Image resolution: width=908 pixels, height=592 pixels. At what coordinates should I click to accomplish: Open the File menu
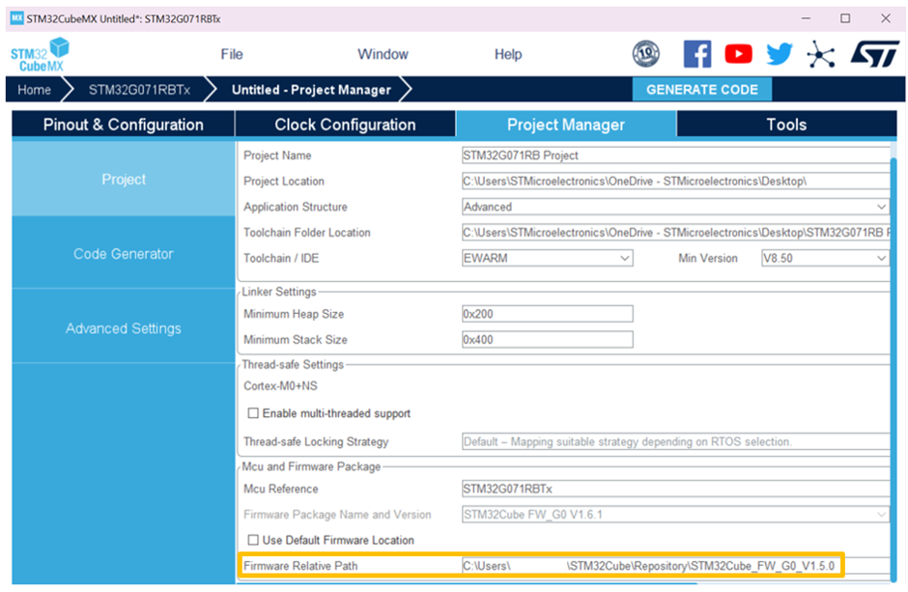(x=232, y=54)
